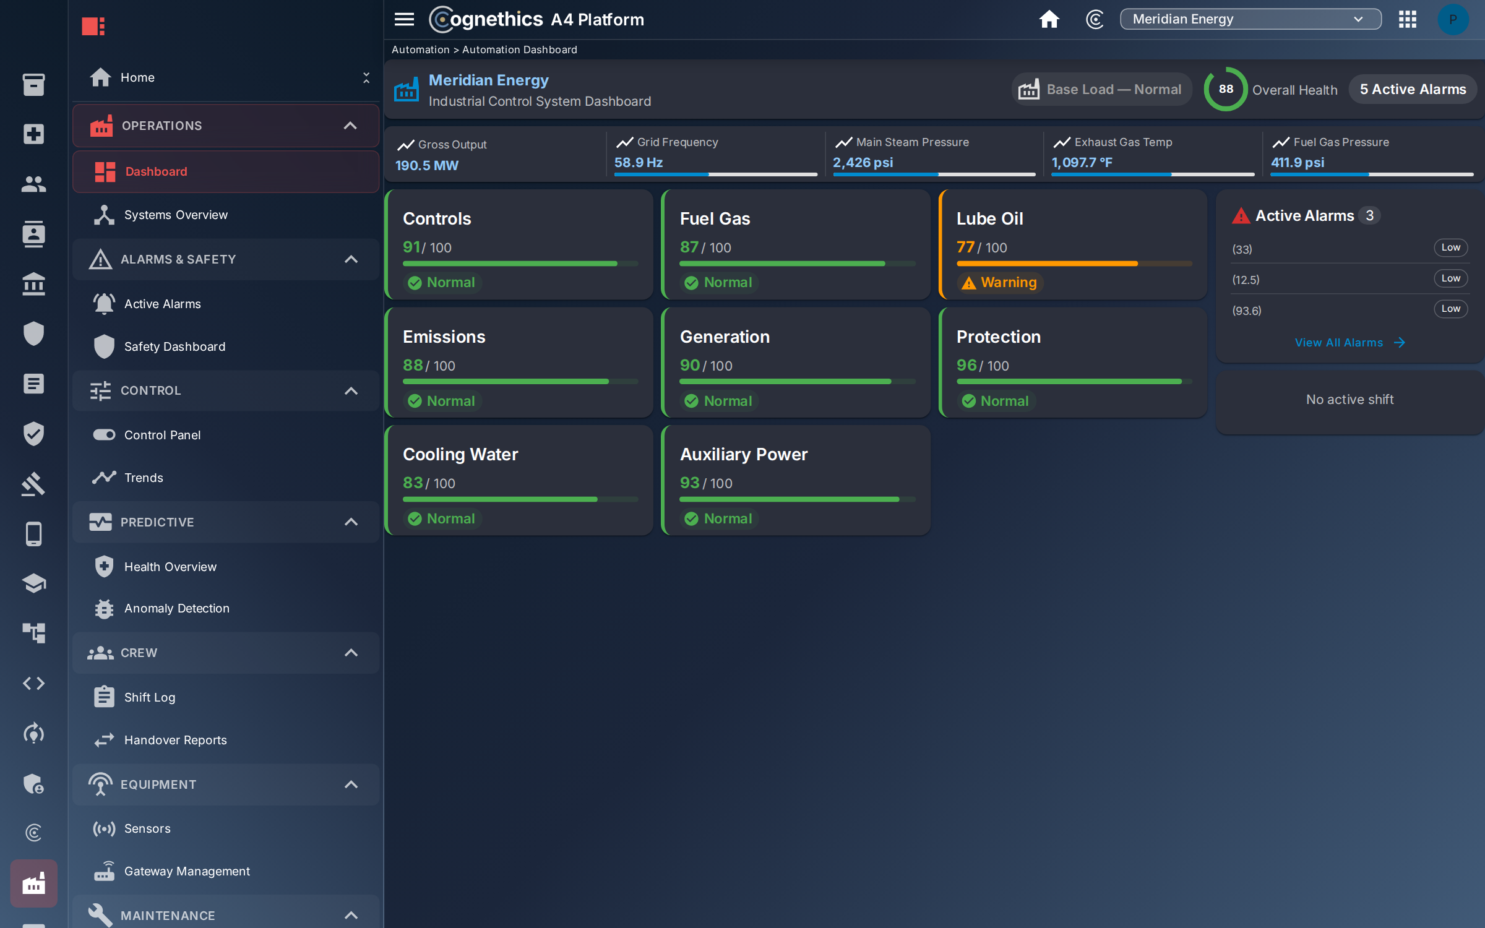Screen dimensions: 1485x928
Task: Select the (93.6) alarm row
Action: (x=1349, y=310)
